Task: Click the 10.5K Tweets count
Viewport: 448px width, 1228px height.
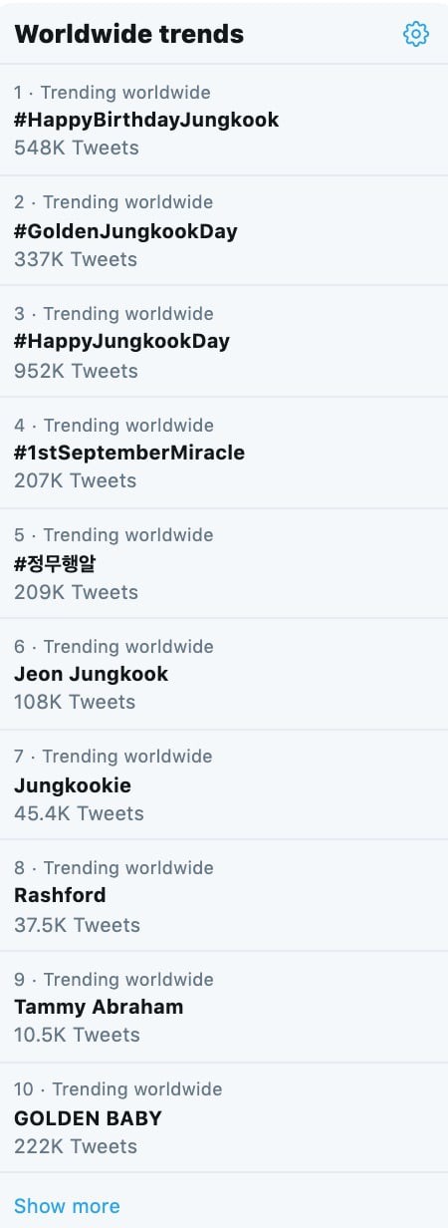Action: click(x=79, y=1035)
